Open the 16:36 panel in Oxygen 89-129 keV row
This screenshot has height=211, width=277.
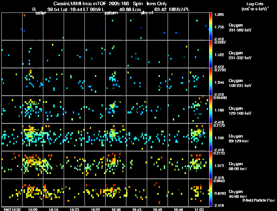(x=116, y=137)
